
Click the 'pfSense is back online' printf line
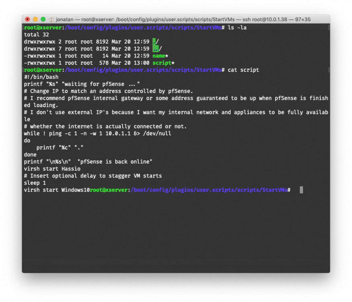(88, 162)
